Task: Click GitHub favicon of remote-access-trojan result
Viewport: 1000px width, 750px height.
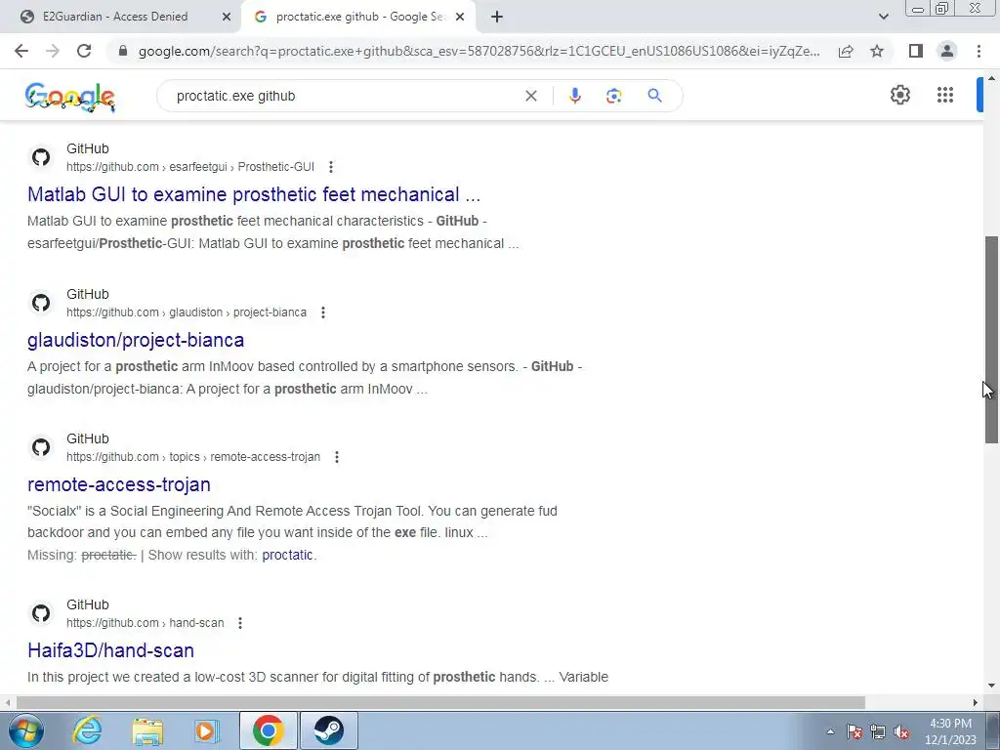Action: (x=41, y=447)
